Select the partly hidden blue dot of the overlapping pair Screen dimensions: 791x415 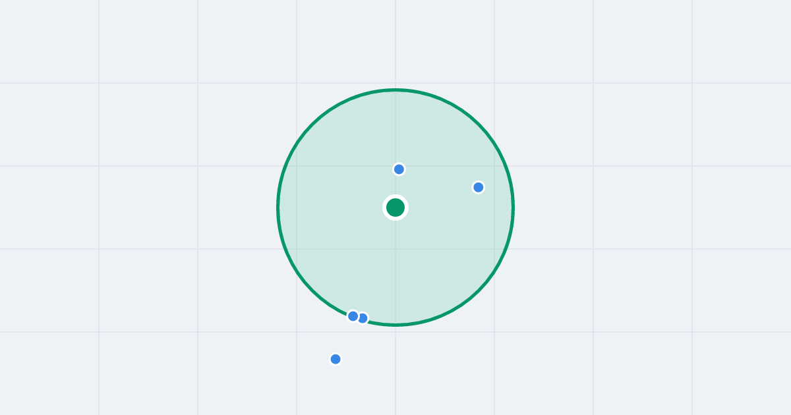(x=364, y=318)
